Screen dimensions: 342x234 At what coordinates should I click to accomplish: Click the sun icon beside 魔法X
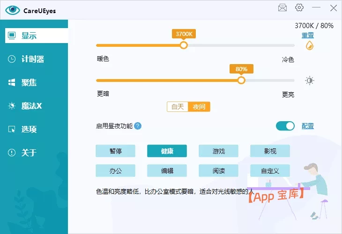pos(12,106)
